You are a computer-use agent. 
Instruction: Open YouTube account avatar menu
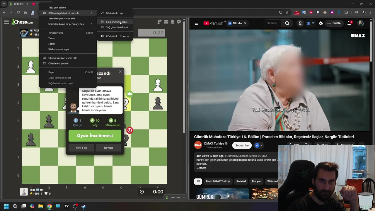click(x=361, y=23)
